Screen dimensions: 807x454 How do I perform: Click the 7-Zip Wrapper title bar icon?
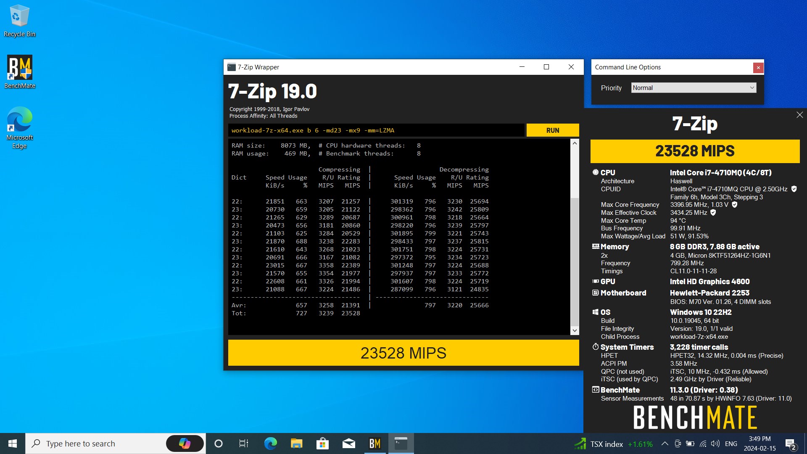tap(231, 67)
